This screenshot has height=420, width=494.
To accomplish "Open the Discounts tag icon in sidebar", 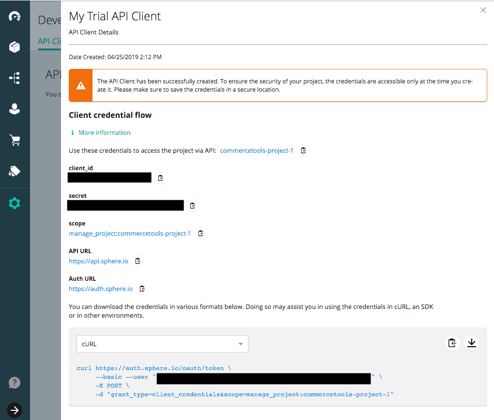I will (x=15, y=171).
